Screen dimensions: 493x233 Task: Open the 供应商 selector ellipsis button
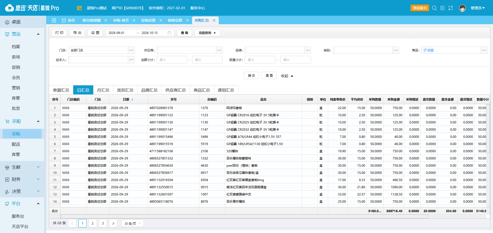(219, 50)
